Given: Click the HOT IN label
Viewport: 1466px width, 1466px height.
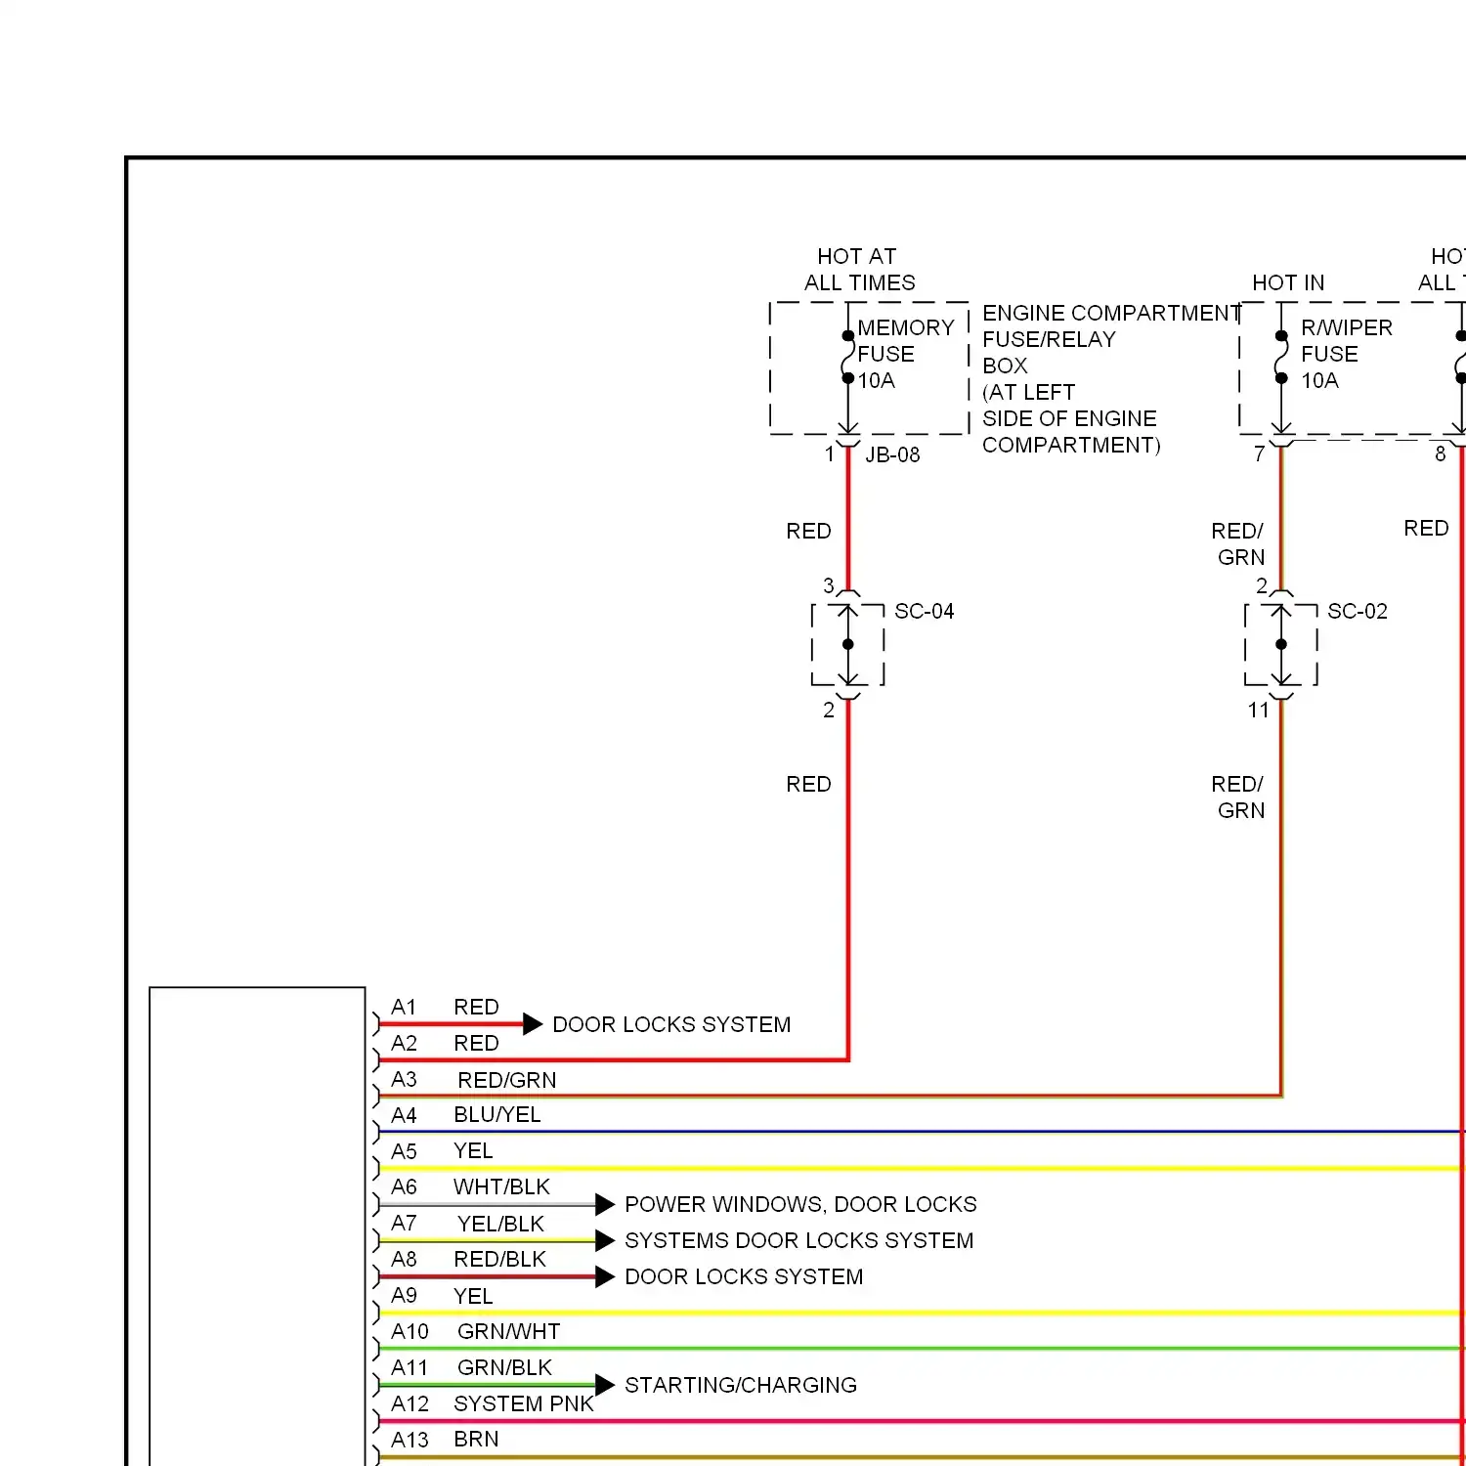Looking at the screenshot, I should click(1288, 282).
